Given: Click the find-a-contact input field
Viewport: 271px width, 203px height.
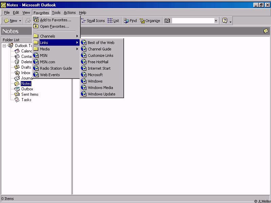Looking at the screenshot, I should click(x=192, y=21).
